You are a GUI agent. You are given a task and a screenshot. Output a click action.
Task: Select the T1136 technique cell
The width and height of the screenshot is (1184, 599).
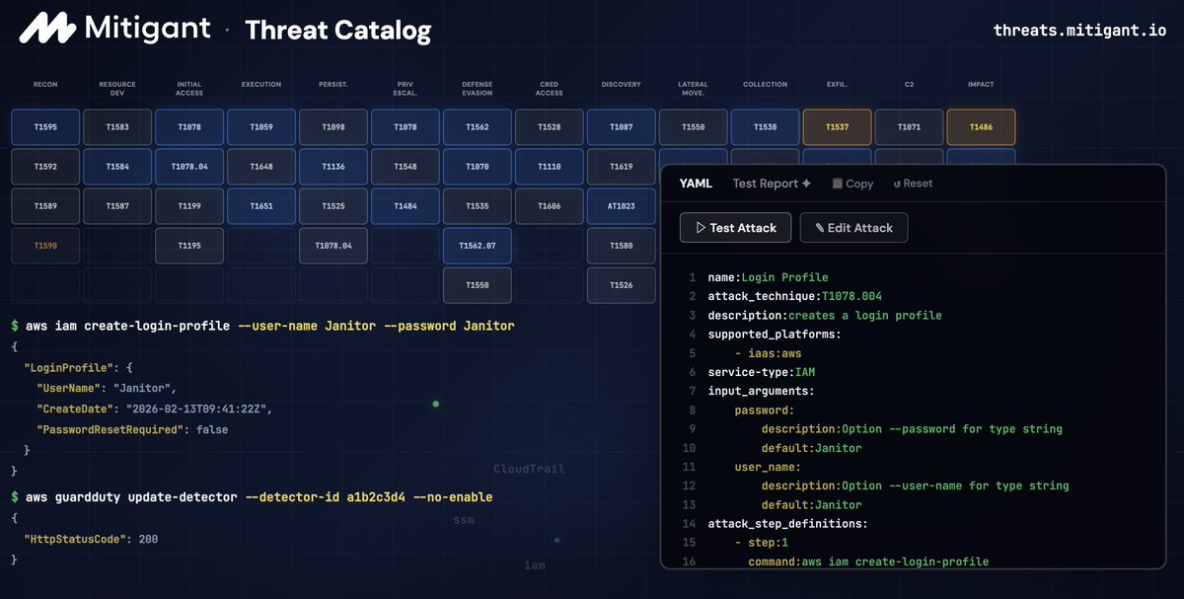[333, 167]
